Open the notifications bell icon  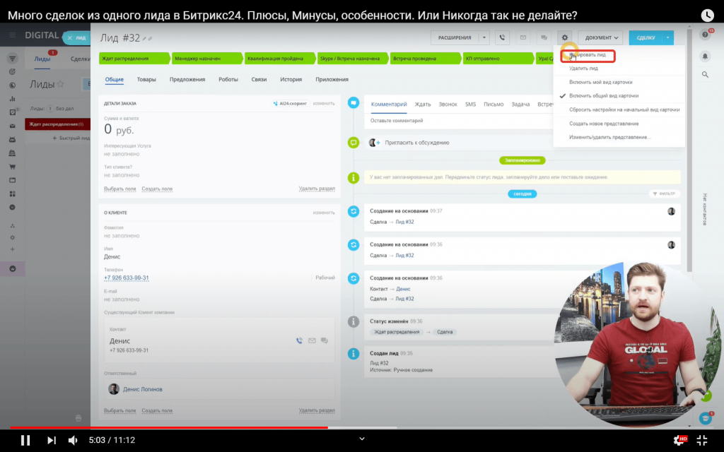click(x=705, y=56)
